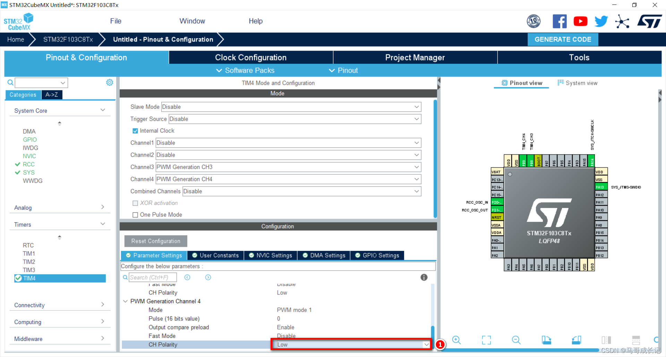666x357 pixels.
Task: Click the GENERATE CODE button
Action: click(563, 40)
